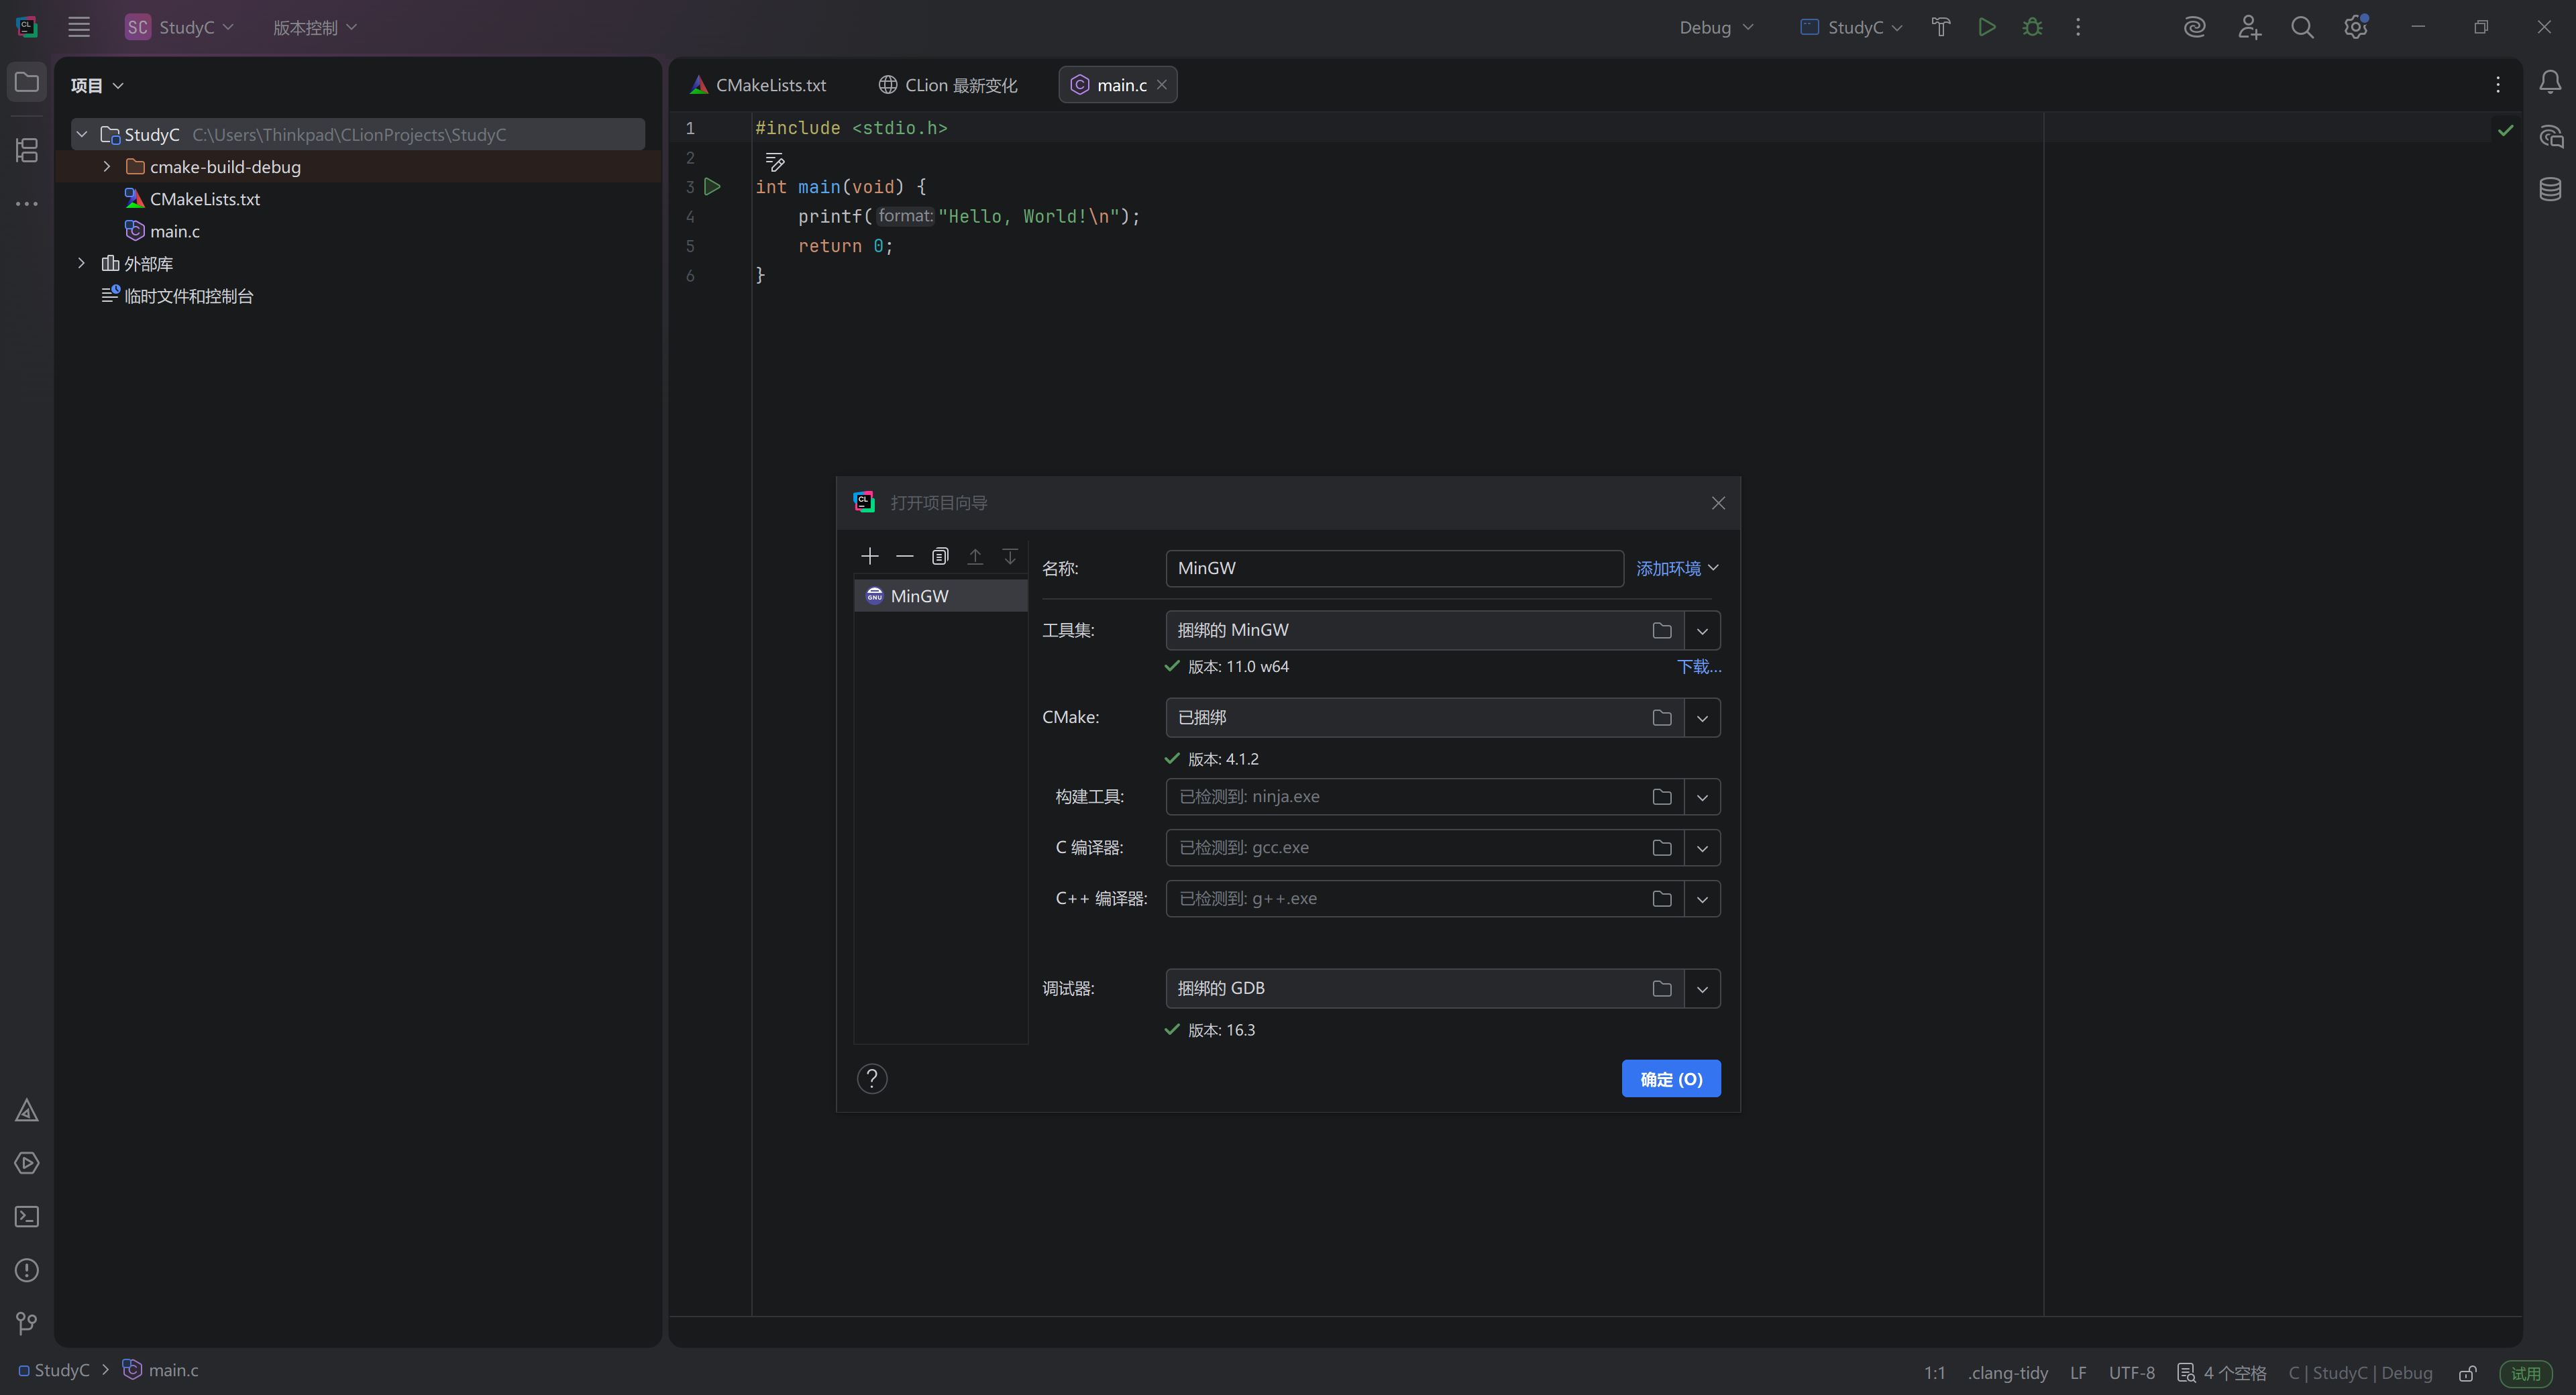This screenshot has height=1395, width=2576.
Task: Open the C compiler dropdown arrow
Action: click(1702, 848)
